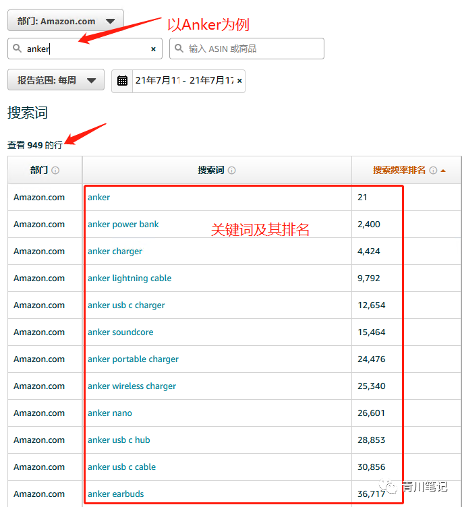This screenshot has height=507, width=462.
Task: Open the 部门: Amazon.com dropdown
Action: pyautogui.click(x=65, y=21)
